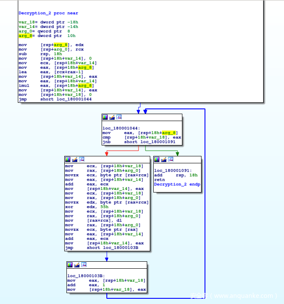Set node color on xor loop body block

tap(67, 159)
